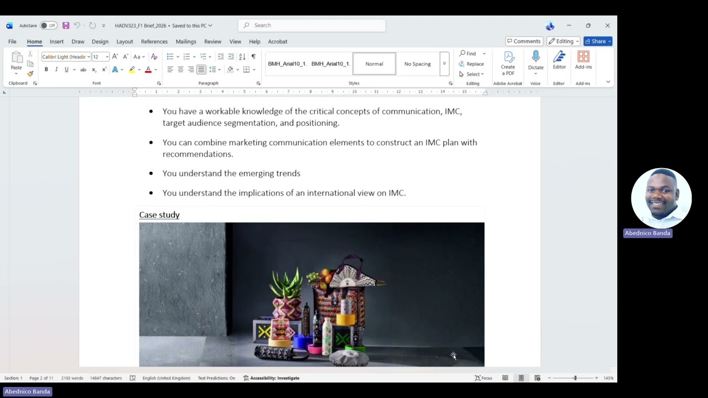Expand the Styles gallery
The image size is (708, 398).
[x=444, y=64]
